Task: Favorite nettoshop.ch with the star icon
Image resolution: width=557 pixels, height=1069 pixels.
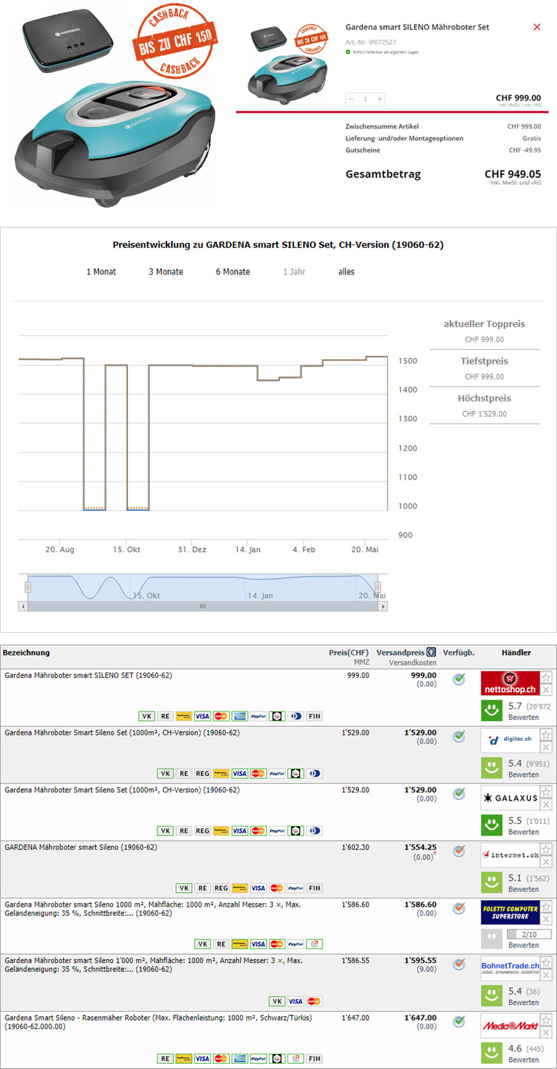Action: pyautogui.click(x=547, y=677)
